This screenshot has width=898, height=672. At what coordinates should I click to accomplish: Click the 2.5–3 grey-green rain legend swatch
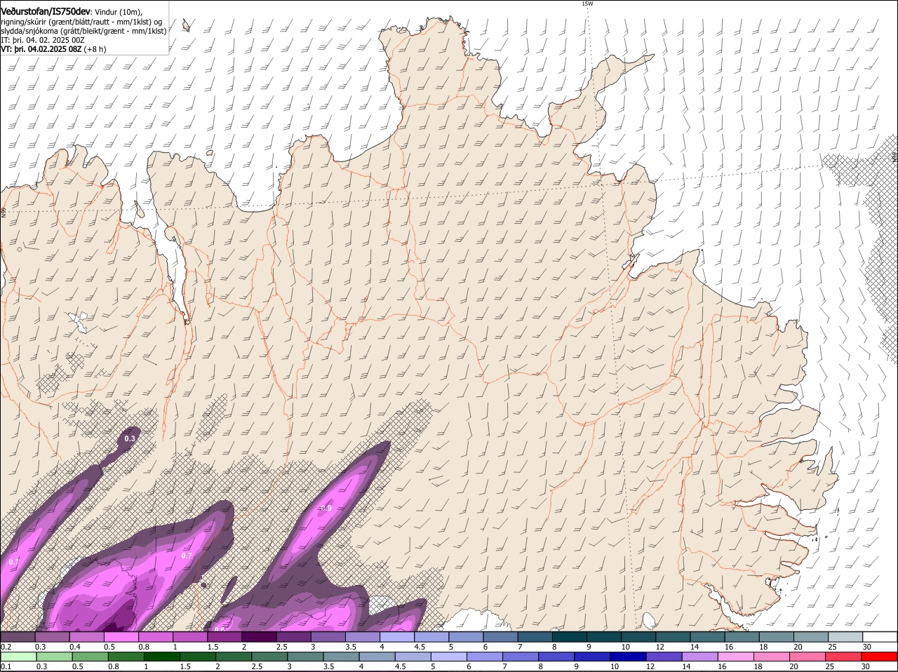tap(269, 657)
